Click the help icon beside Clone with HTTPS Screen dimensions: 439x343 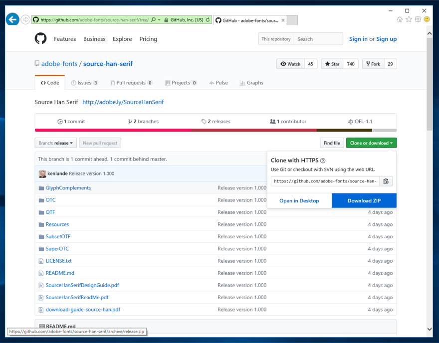[323, 161]
